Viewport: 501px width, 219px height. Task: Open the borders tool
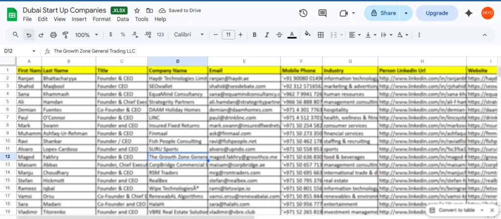coord(320,35)
